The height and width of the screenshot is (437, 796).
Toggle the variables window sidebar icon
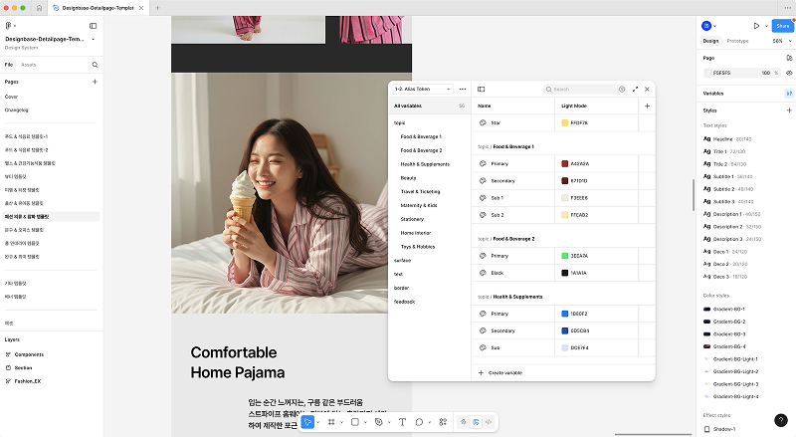pyautogui.click(x=482, y=89)
